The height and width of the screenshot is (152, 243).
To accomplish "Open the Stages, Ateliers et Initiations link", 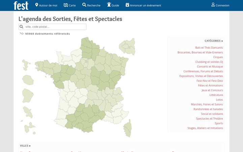I will click(x=205, y=128).
